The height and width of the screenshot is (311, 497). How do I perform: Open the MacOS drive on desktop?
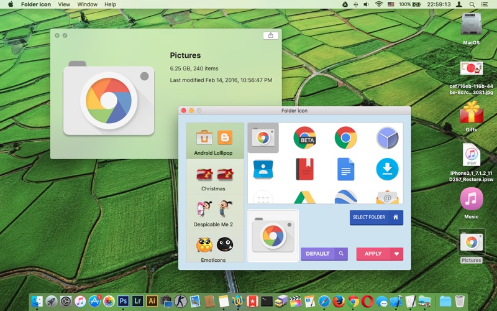(471, 29)
